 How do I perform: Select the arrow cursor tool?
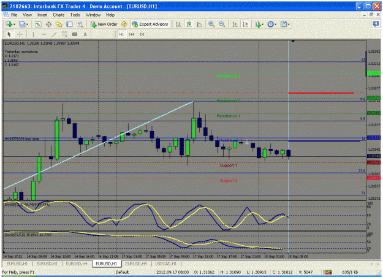9,34
